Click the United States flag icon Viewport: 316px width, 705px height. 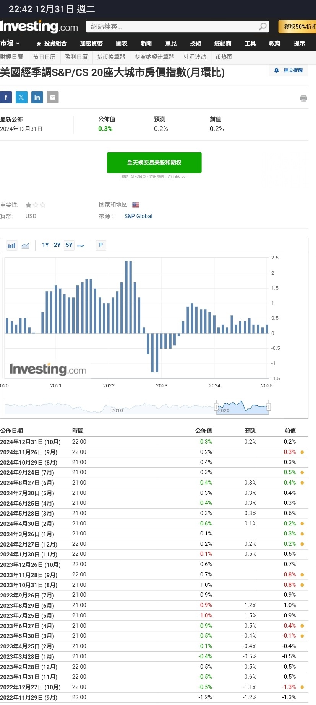[136, 205]
